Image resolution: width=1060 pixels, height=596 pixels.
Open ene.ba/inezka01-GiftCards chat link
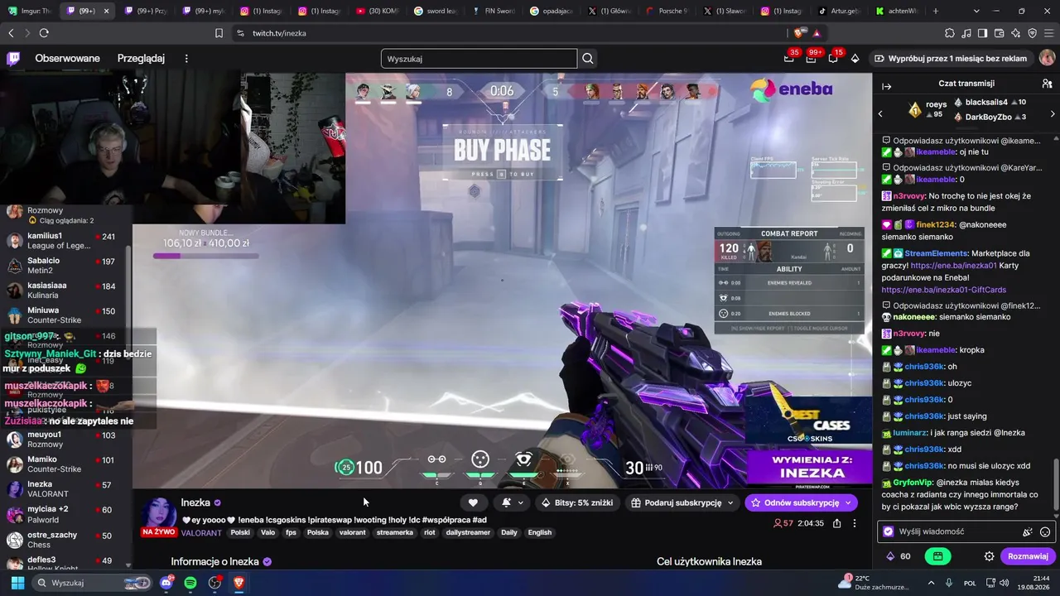[x=943, y=291]
